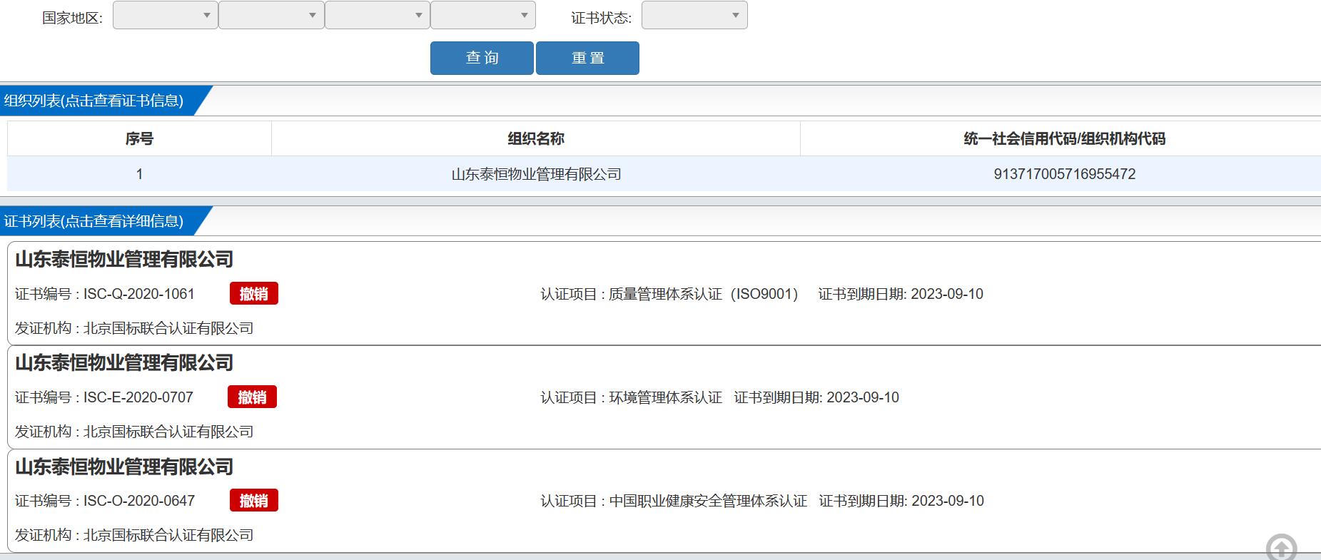Image resolution: width=1321 pixels, height=560 pixels.
Task: Click 撤销 badge for ISC-O-2020-0647
Action: coord(254,501)
